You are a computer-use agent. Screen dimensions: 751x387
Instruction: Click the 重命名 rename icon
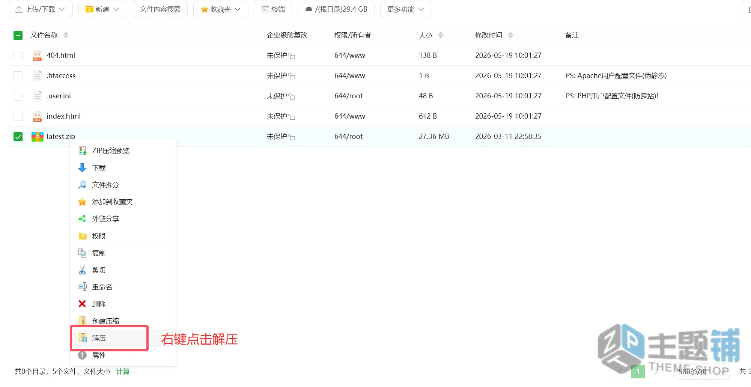coord(82,287)
